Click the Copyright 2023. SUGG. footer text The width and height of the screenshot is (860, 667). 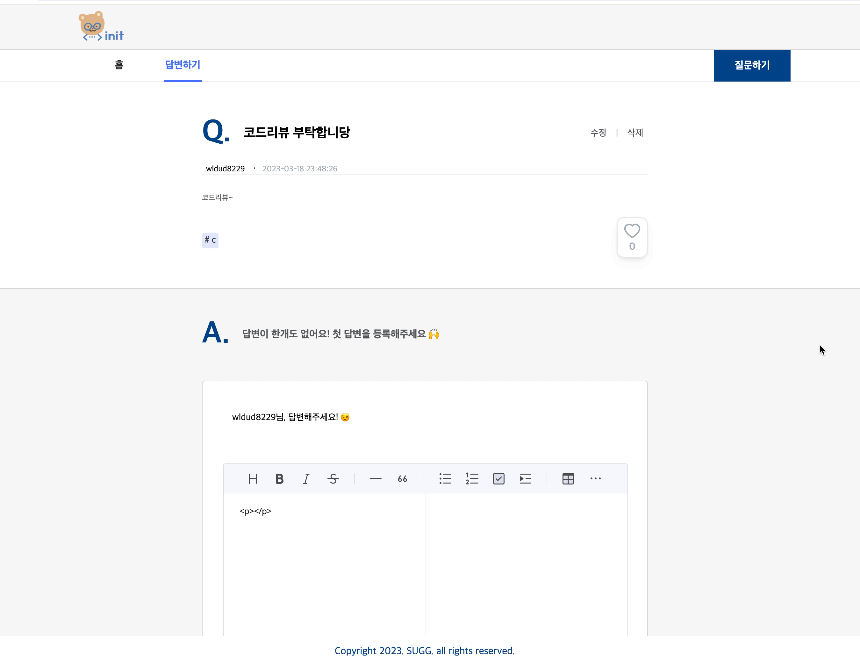pyautogui.click(x=425, y=651)
